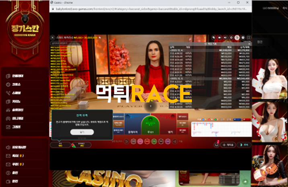Screen dimensions: 288x187
Task: Open the chat bubble icon at bottom right
Action: tap(216, 145)
